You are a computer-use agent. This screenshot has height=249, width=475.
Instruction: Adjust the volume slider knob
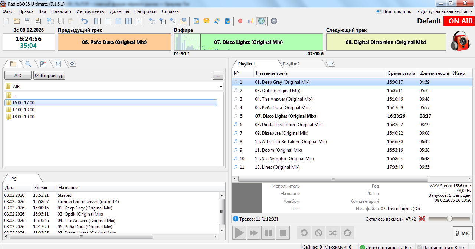449,219
